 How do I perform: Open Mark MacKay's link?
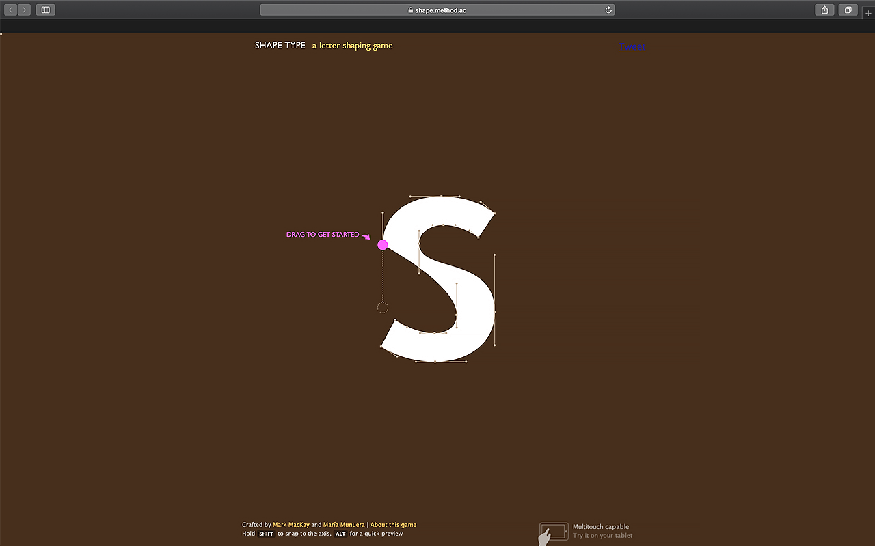(x=291, y=525)
